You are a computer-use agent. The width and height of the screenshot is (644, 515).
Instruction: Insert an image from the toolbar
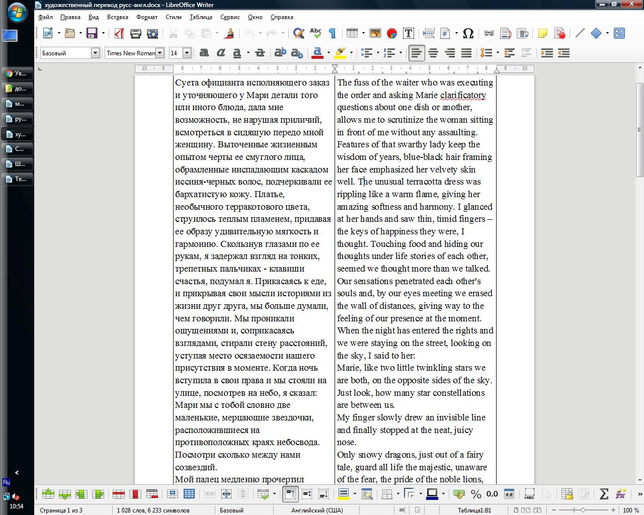(x=375, y=33)
